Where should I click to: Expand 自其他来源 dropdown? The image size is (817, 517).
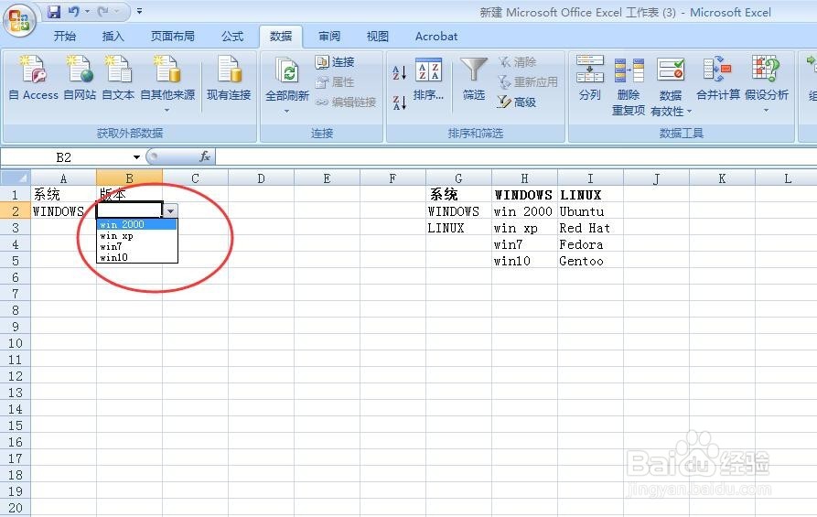click(167, 111)
